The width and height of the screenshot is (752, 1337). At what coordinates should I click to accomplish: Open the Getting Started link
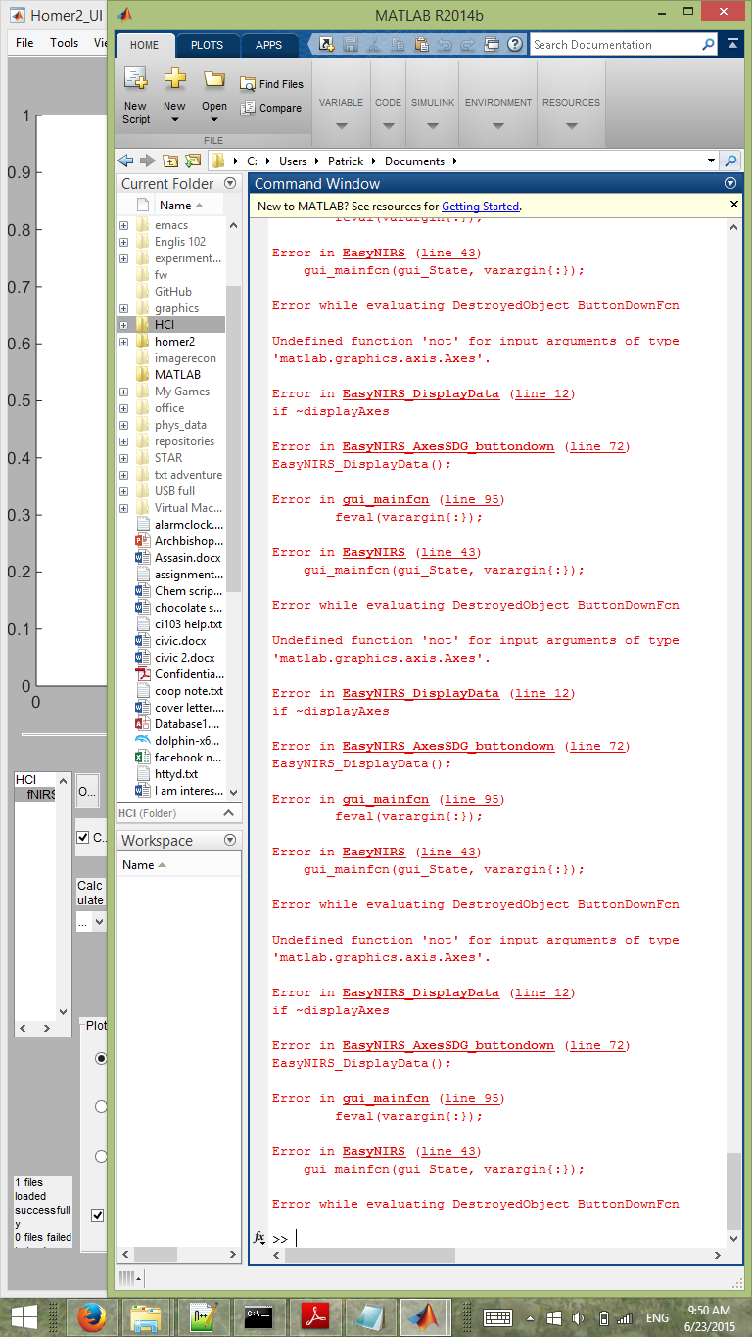click(x=480, y=207)
